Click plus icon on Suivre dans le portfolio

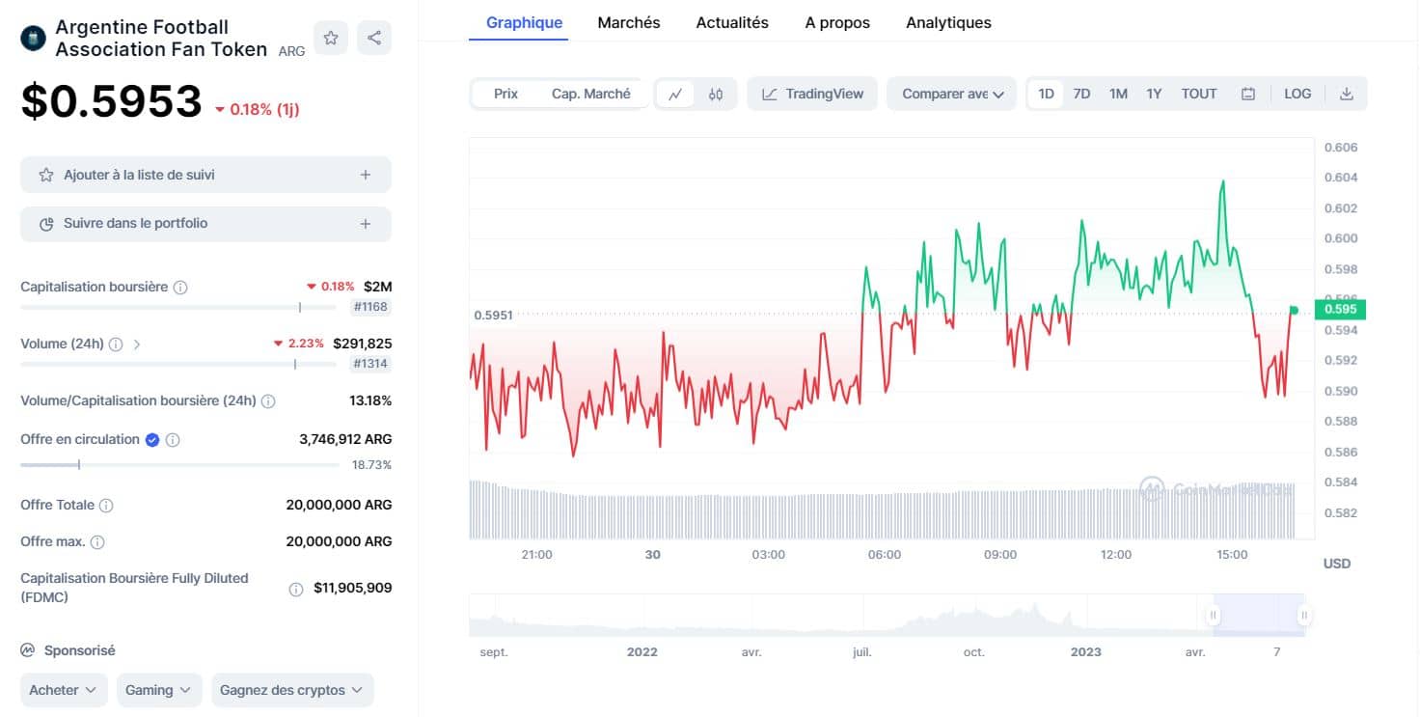point(366,224)
